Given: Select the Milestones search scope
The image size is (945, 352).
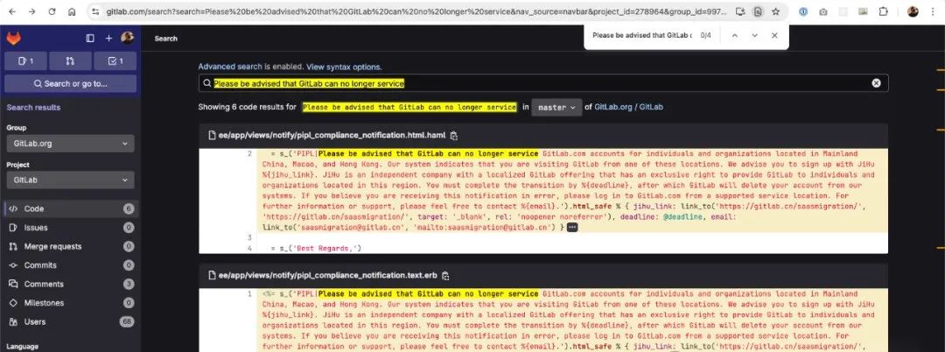Looking at the screenshot, I should 71,303.
